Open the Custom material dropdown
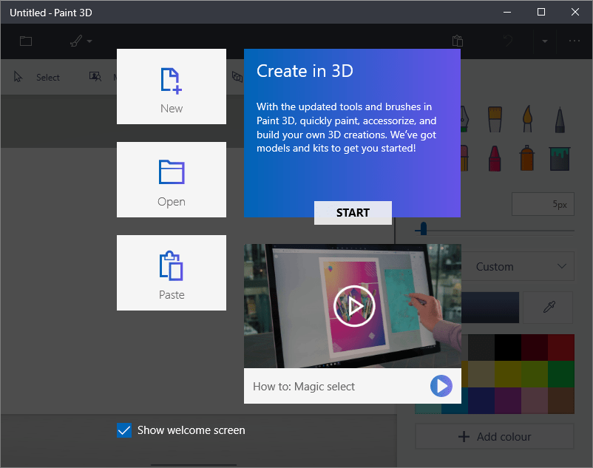The height and width of the screenshot is (468, 593). tap(518, 266)
